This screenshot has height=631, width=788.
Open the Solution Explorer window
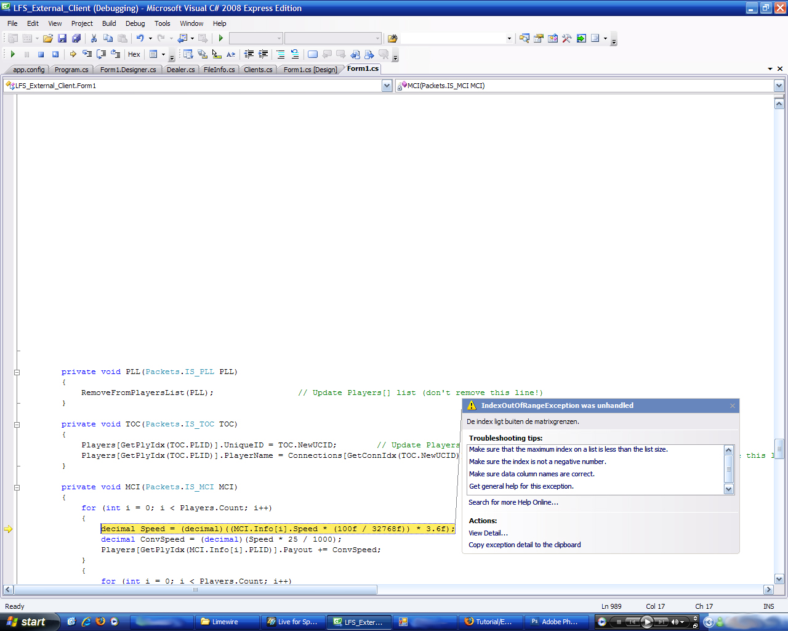click(x=525, y=38)
